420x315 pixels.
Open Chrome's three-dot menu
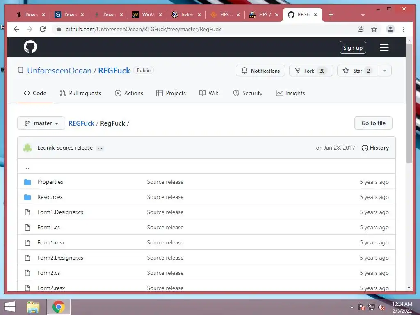404,29
